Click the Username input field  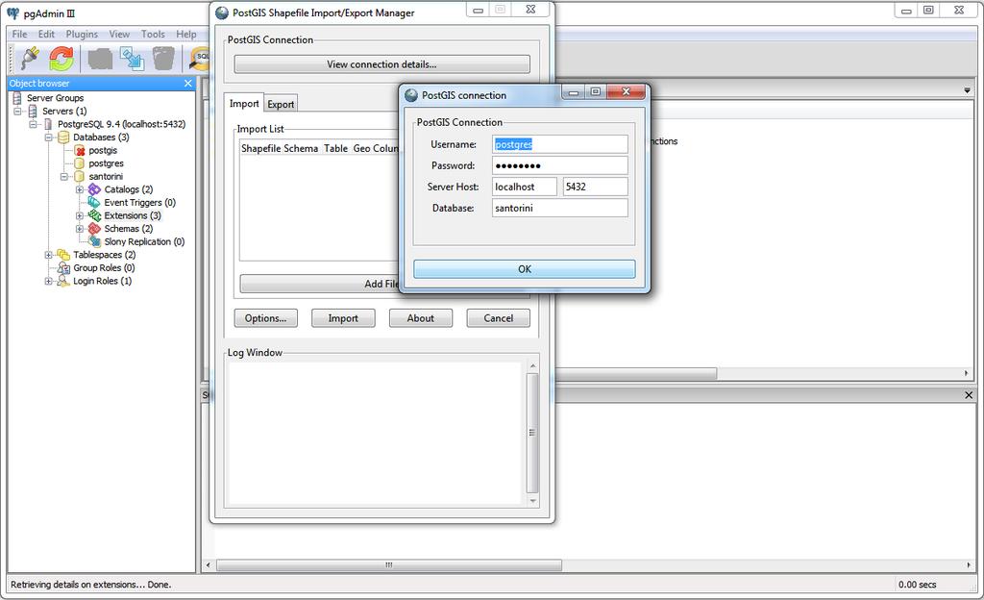click(x=560, y=144)
